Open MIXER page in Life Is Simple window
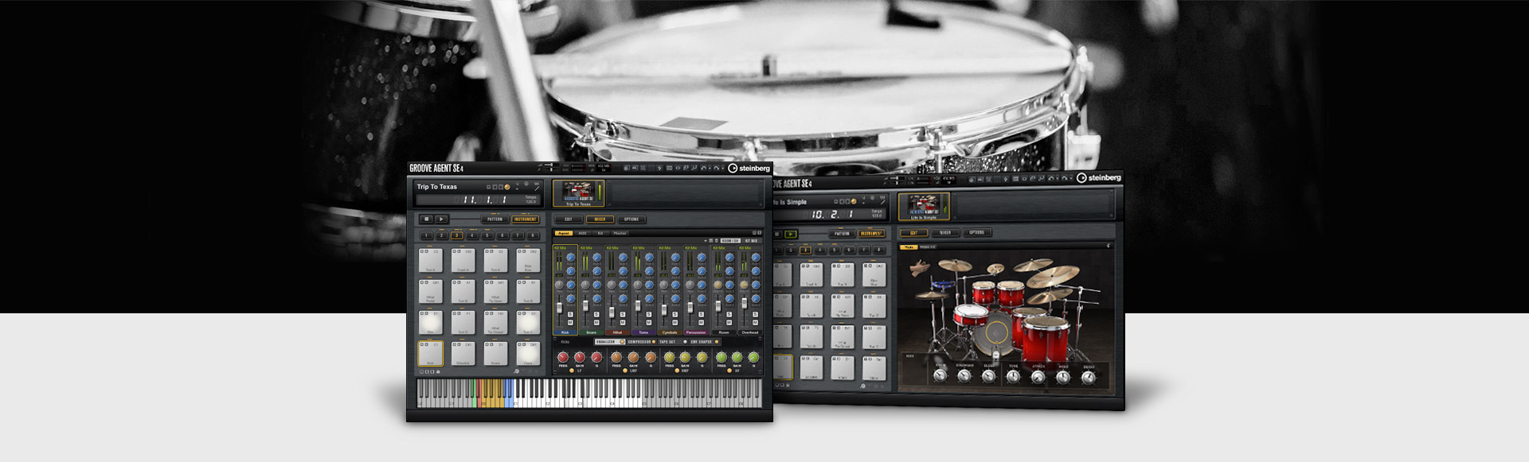This screenshot has width=1529, height=462. pos(945,233)
